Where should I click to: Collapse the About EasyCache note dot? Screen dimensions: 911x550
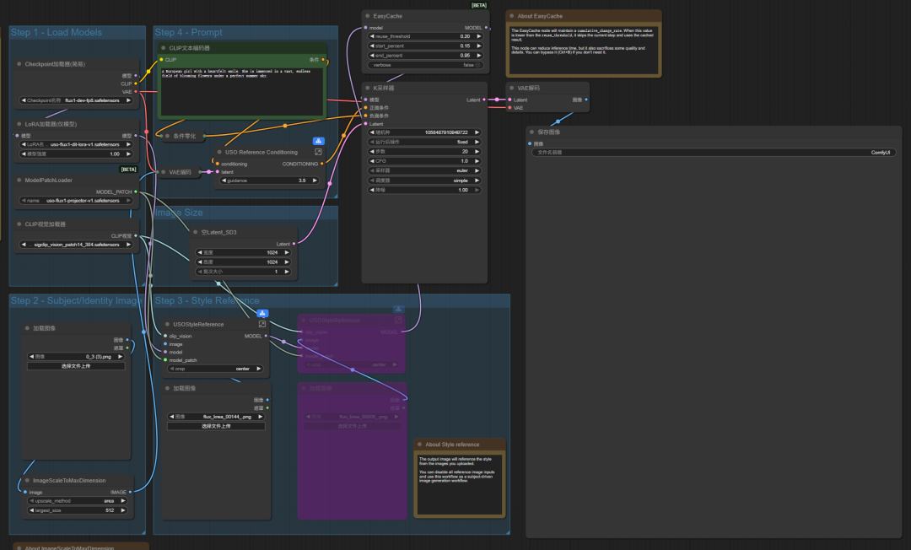click(x=511, y=16)
